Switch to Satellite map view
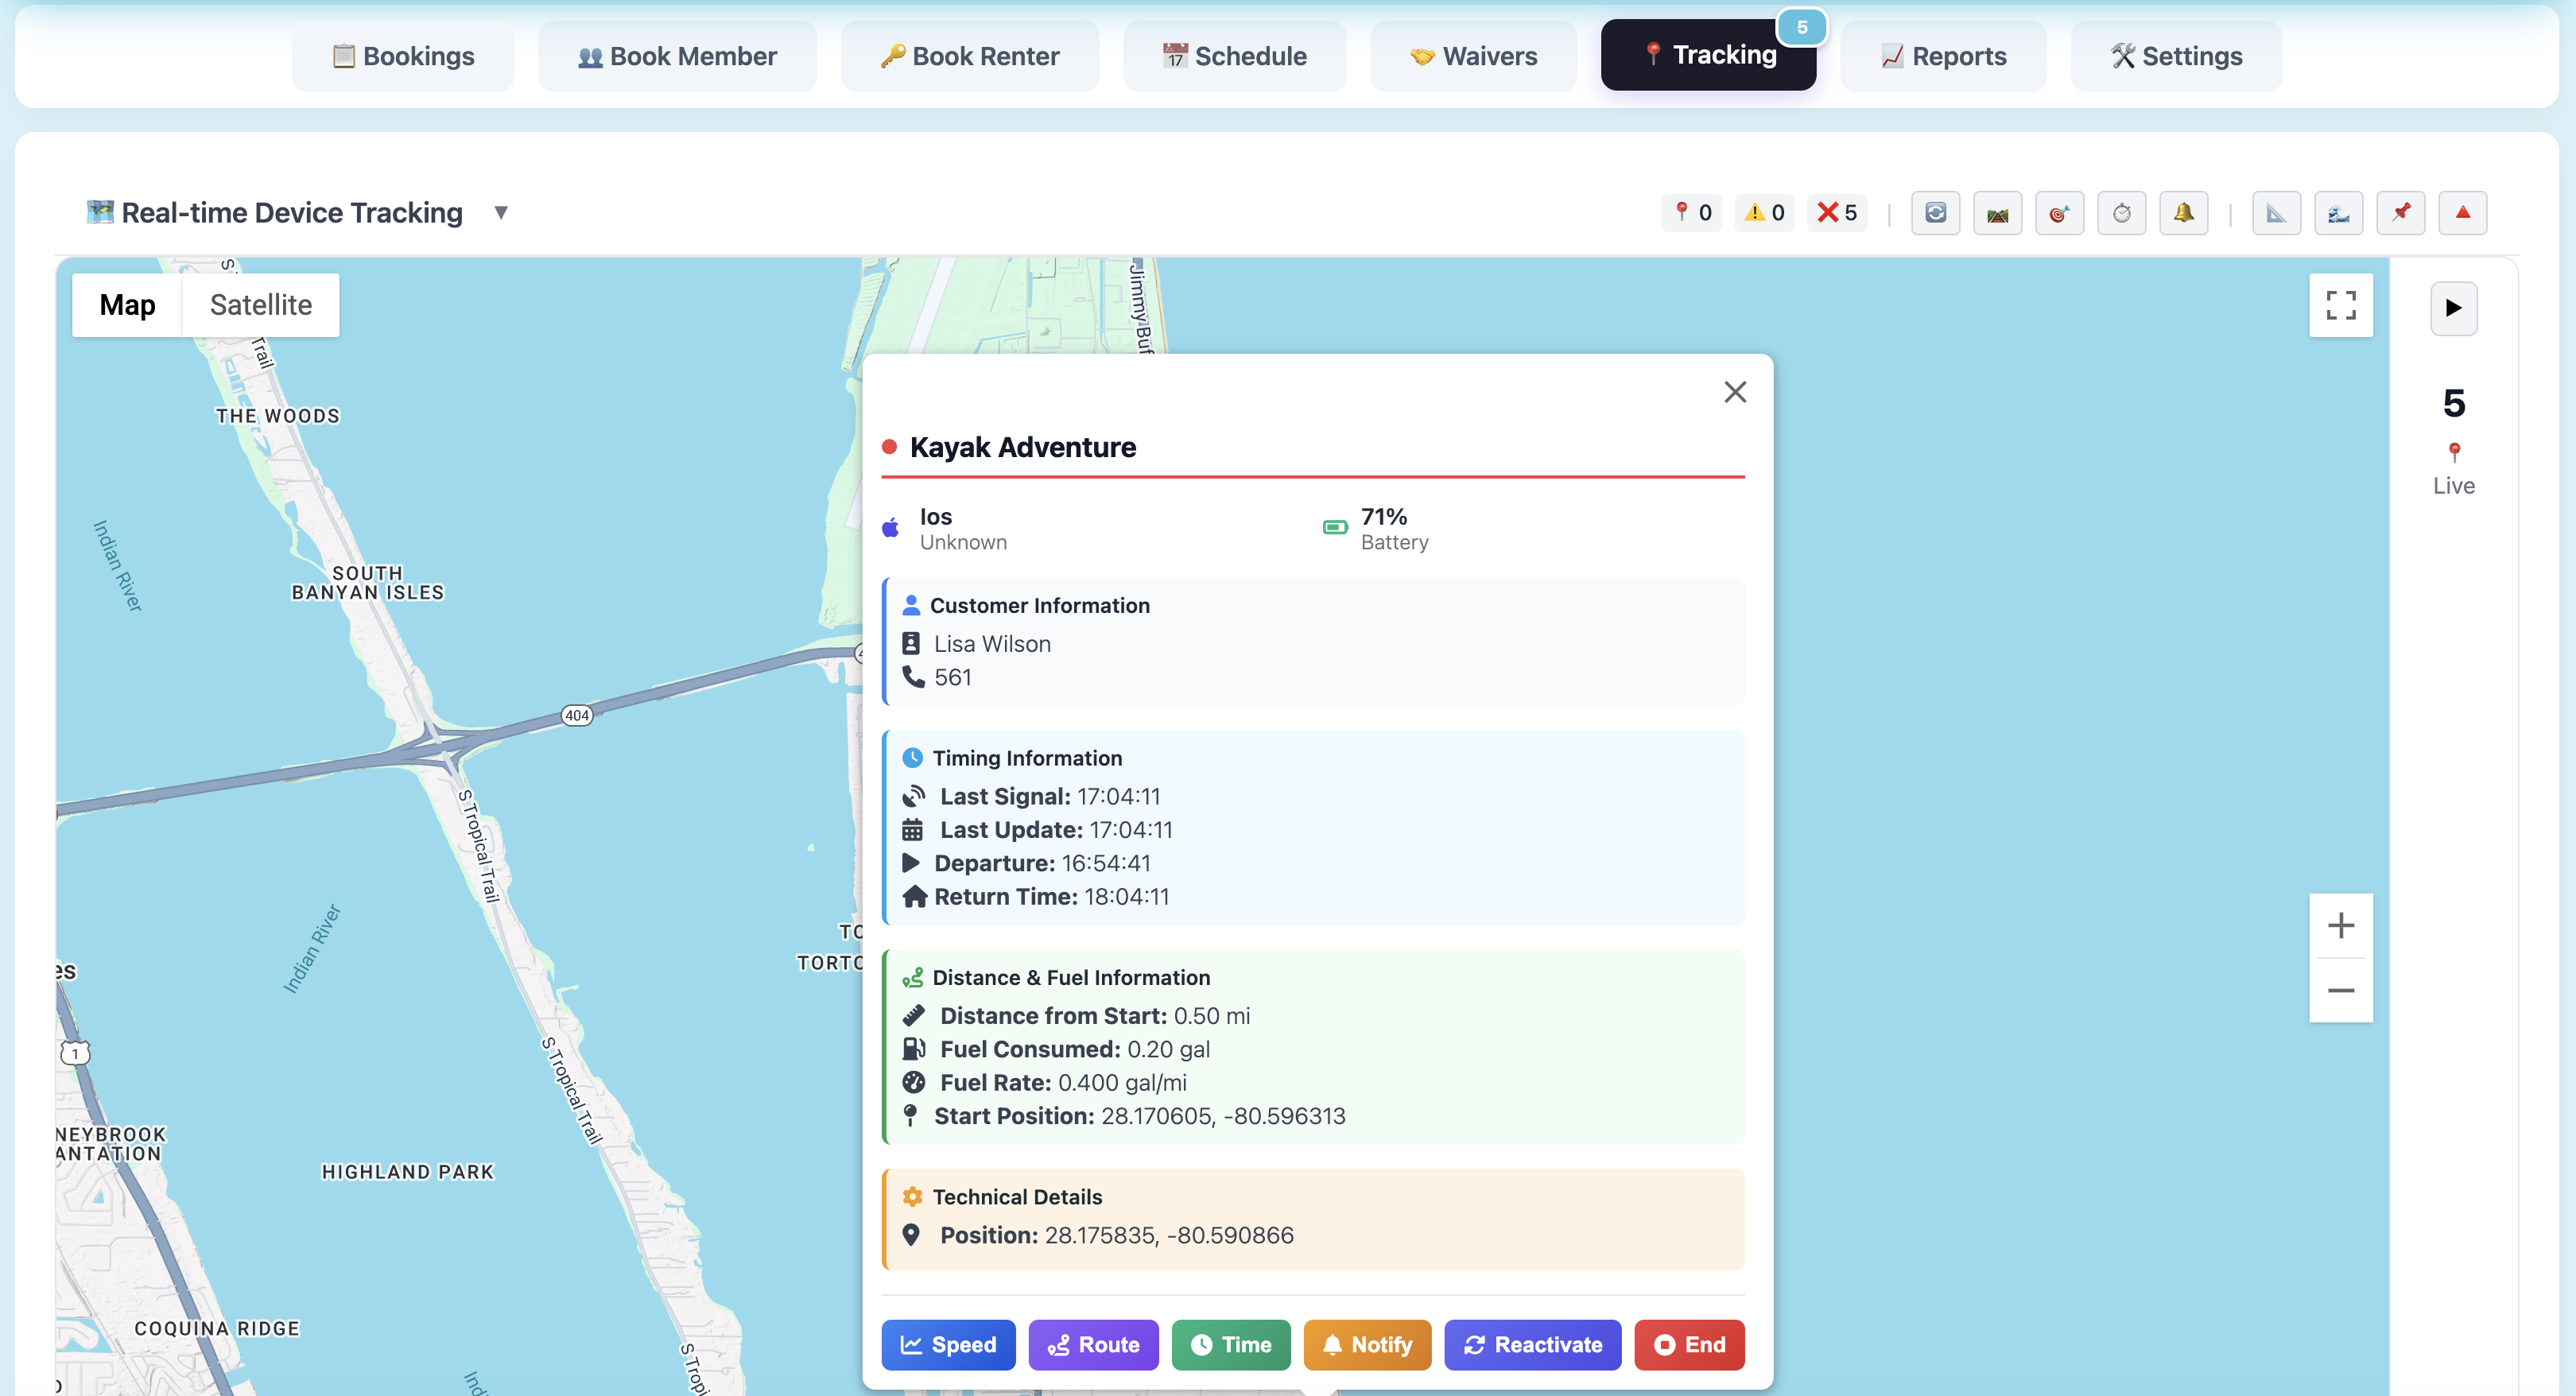Viewport: 2576px width, 1396px height. [260, 304]
